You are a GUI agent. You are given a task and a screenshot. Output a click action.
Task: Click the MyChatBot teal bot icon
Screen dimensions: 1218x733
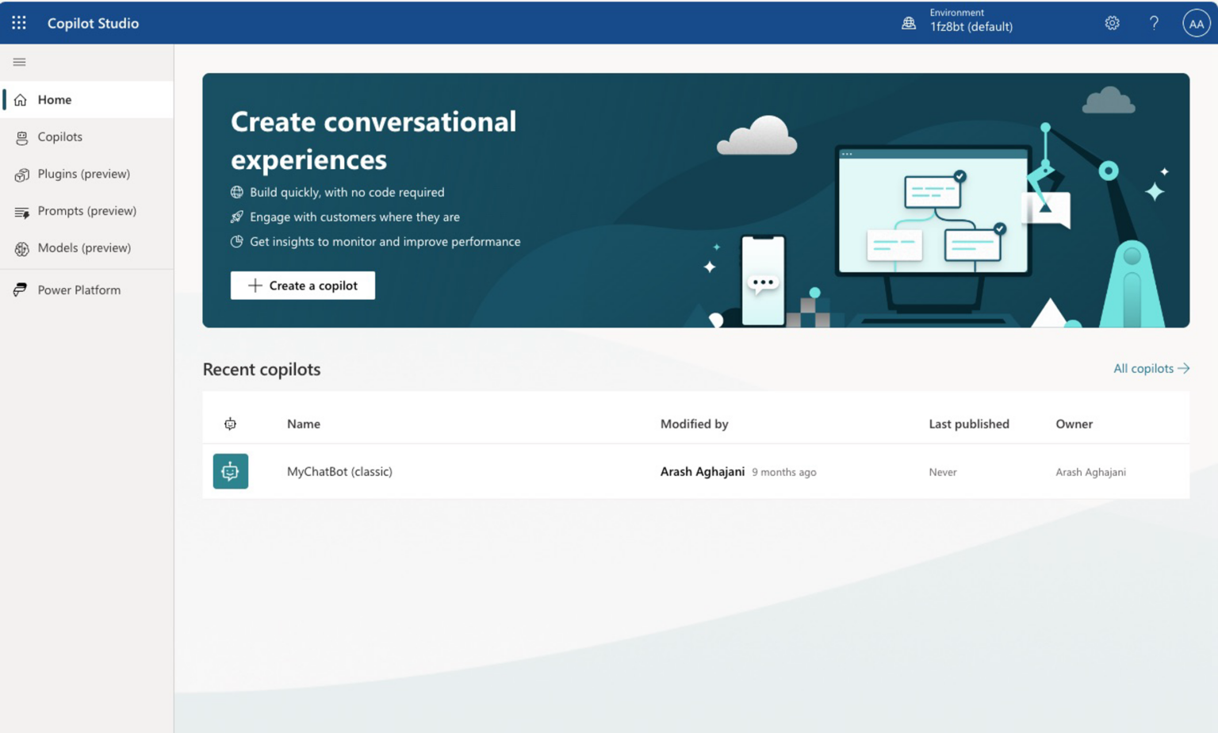pyautogui.click(x=231, y=471)
